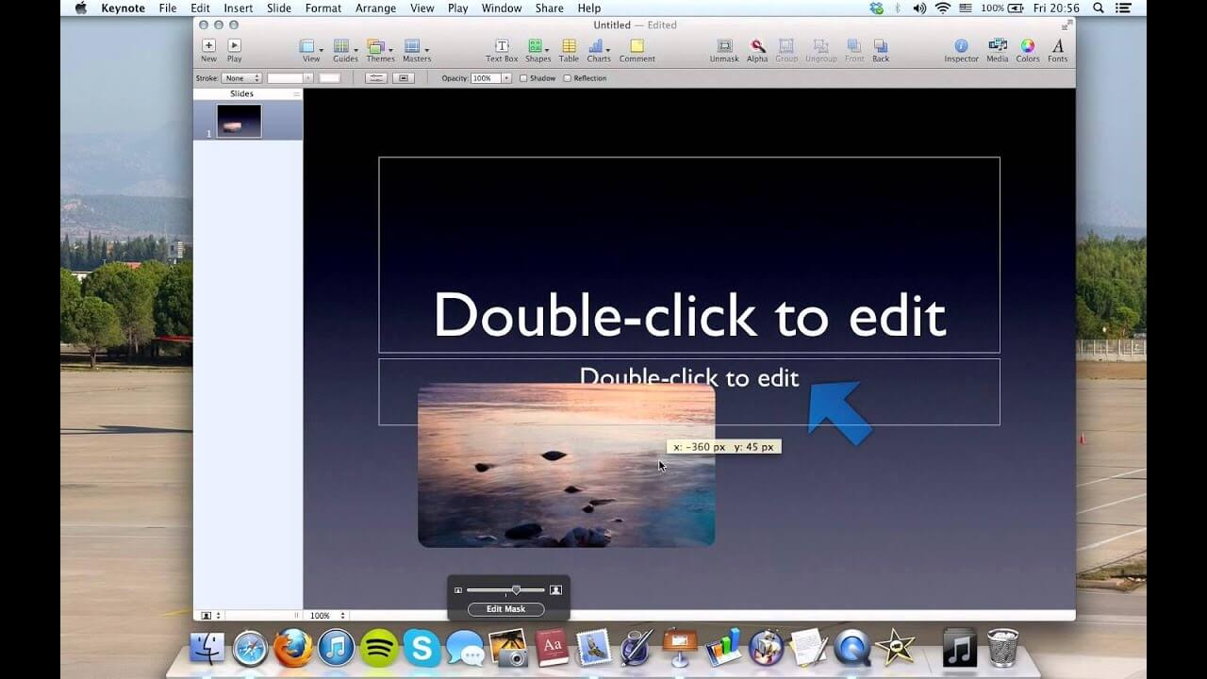Launch Firefox from the Dock
The image size is (1207, 679).
coord(293,648)
